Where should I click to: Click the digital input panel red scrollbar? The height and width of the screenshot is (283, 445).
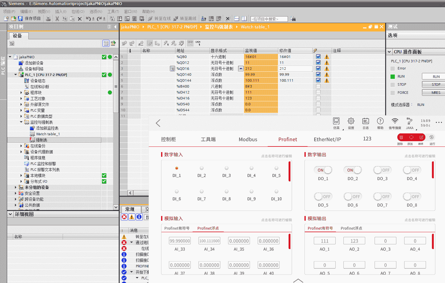tap(289, 171)
